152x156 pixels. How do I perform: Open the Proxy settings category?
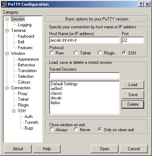point(22,94)
